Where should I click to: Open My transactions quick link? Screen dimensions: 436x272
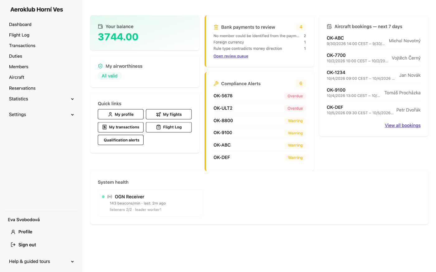click(121, 127)
